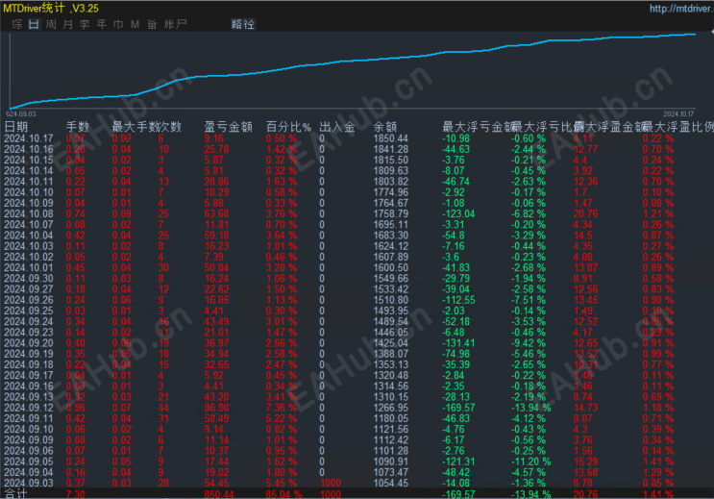Click balance value 1841.28
This screenshot has height=499, width=714.
click(391, 149)
